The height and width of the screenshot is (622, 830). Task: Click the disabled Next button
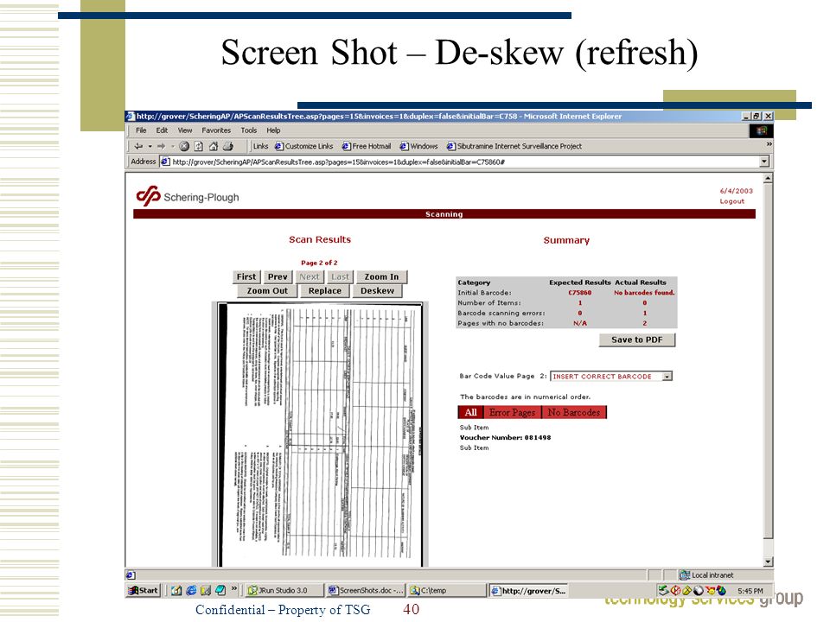(x=310, y=277)
